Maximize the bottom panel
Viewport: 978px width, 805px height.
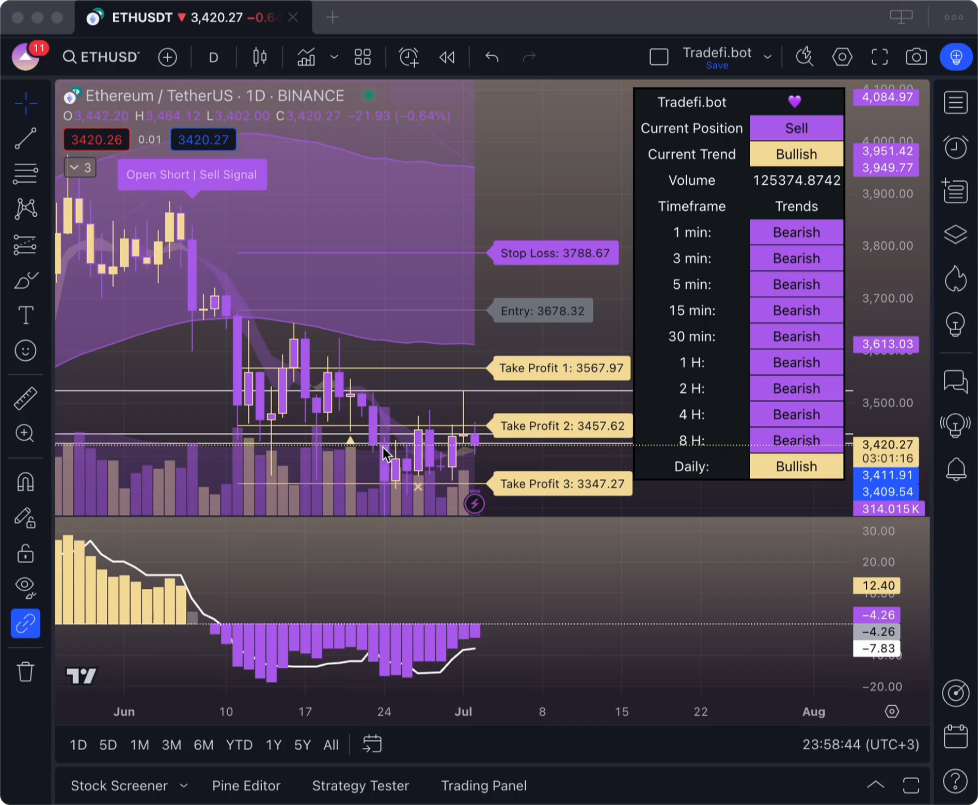pyautogui.click(x=911, y=785)
